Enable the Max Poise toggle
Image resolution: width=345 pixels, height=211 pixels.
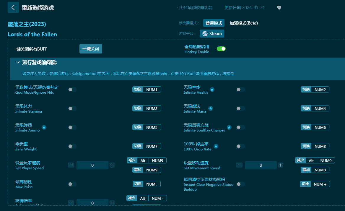coord(72,184)
